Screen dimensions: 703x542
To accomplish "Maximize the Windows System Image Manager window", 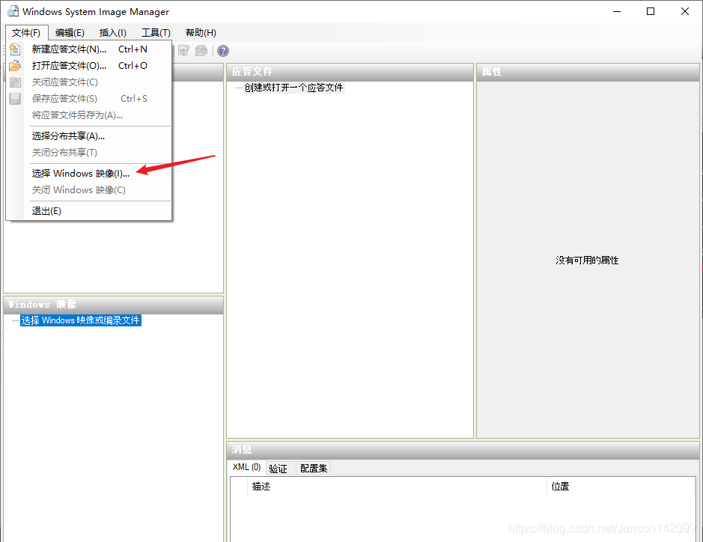I will 651,12.
